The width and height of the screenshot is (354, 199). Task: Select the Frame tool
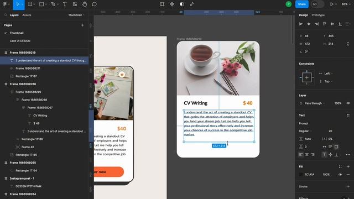[30, 4]
